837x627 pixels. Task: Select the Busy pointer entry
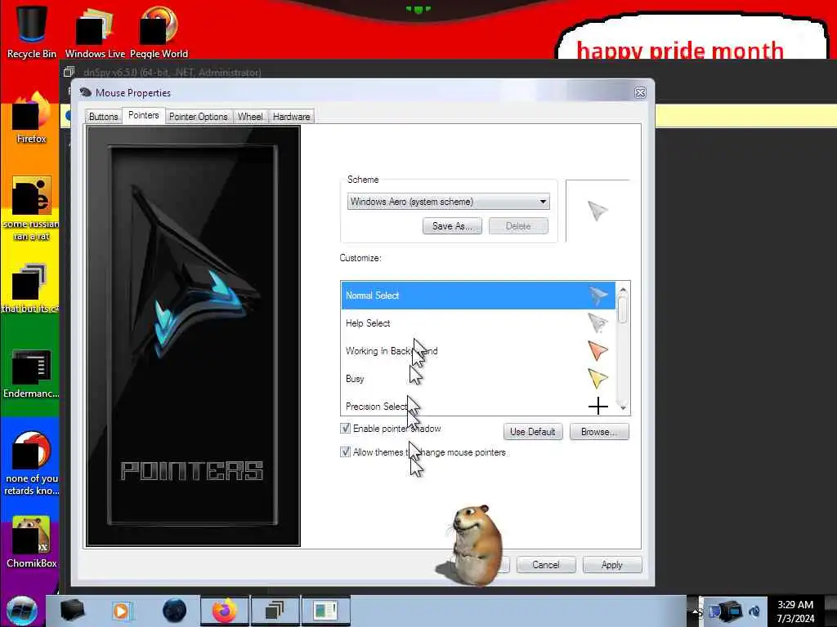477,379
